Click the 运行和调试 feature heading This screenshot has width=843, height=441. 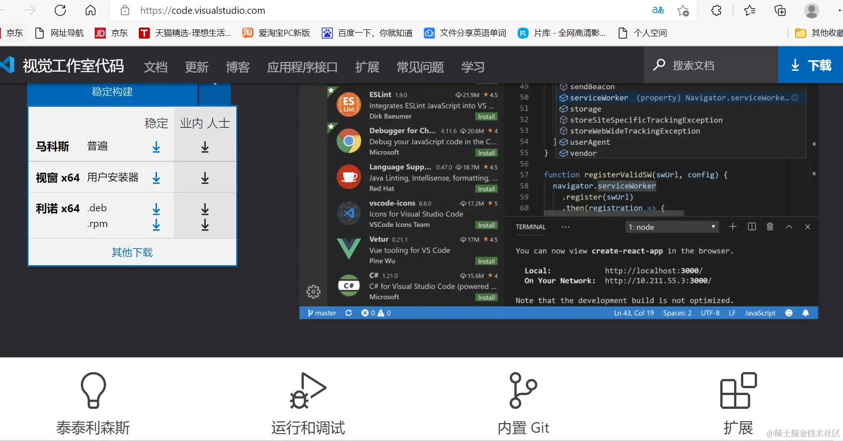(x=308, y=428)
